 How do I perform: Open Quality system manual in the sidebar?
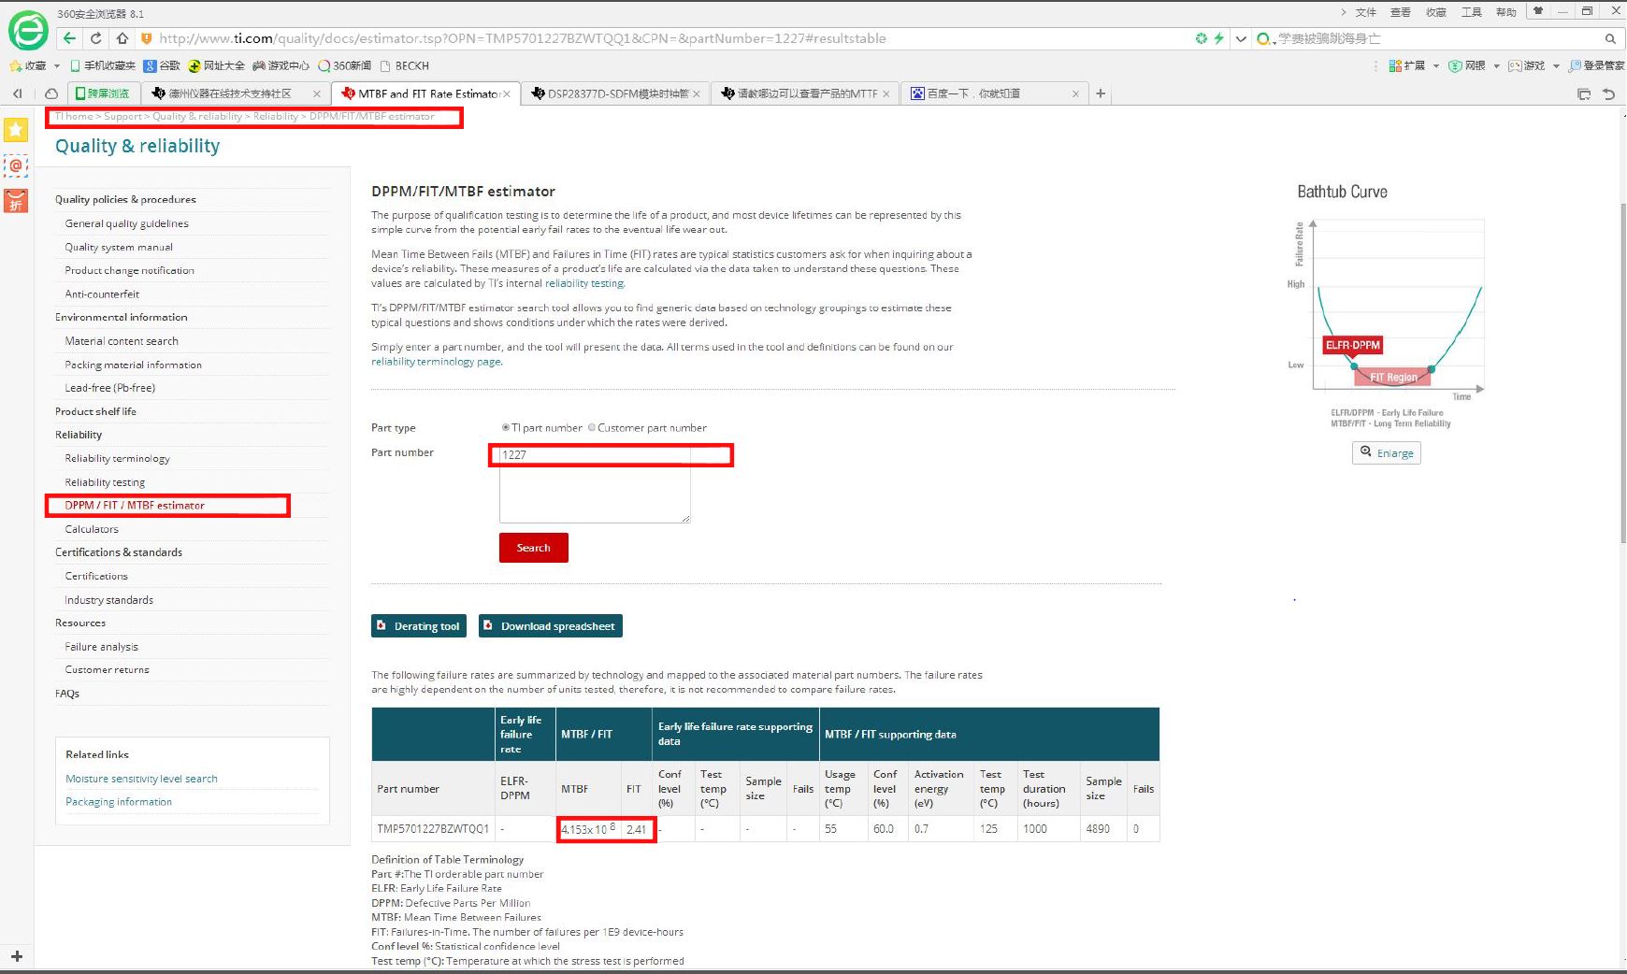pyautogui.click(x=119, y=247)
